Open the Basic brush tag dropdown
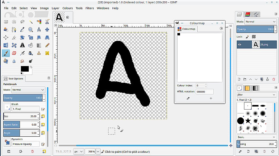 click(256, 137)
